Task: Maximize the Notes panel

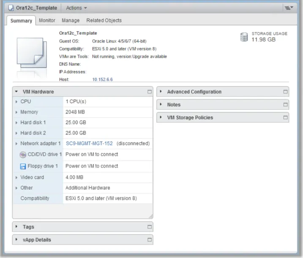Action: (x=285, y=104)
